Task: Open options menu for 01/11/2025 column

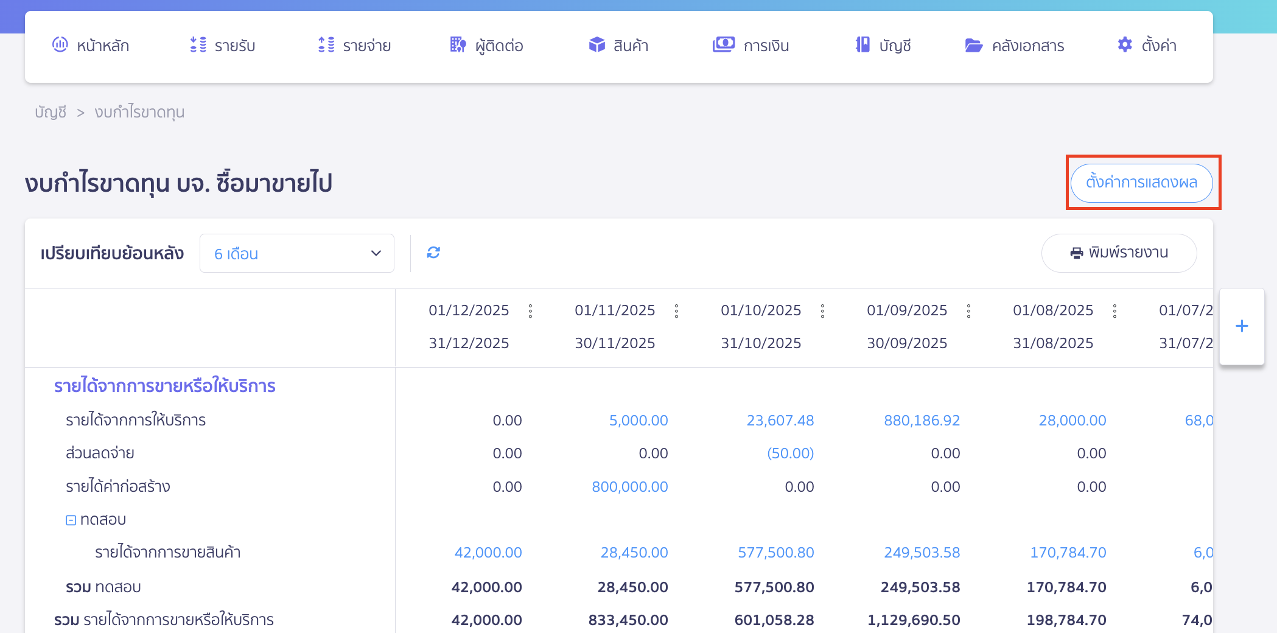Action: tap(676, 310)
